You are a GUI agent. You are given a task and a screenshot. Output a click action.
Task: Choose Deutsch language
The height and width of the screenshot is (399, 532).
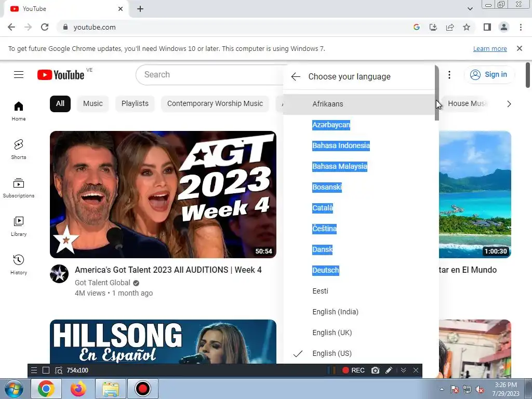click(x=359, y=270)
